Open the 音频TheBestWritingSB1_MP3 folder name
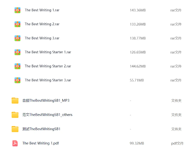Screen dimensions: 194x152 pyautogui.click(x=46, y=101)
